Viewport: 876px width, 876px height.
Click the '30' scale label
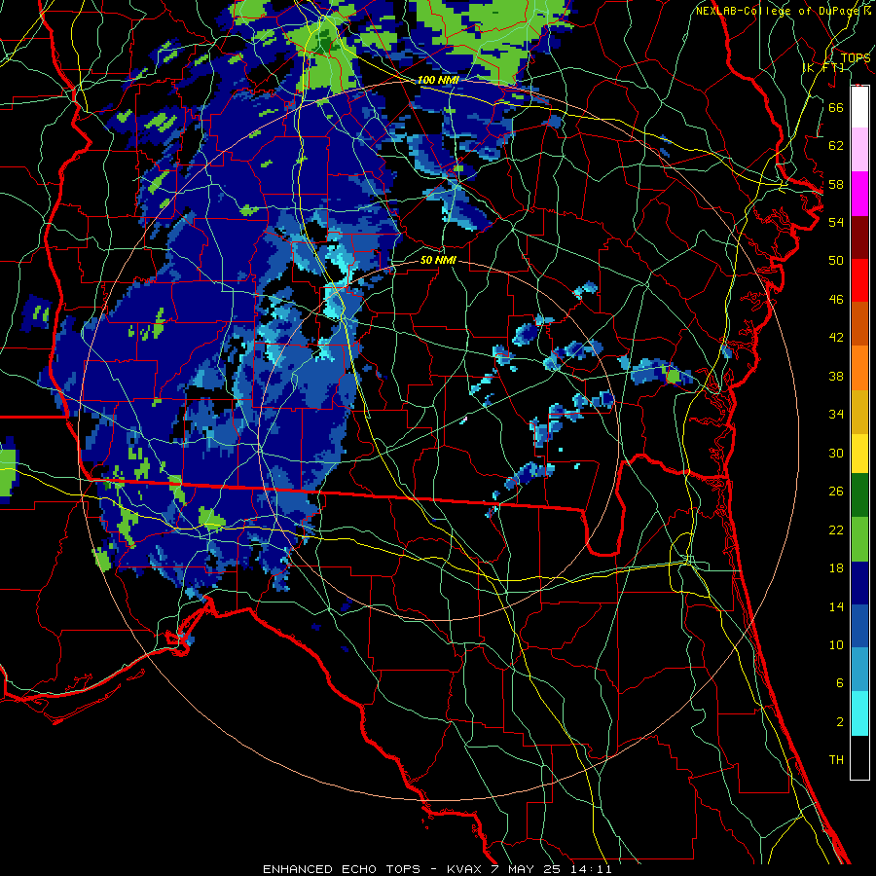(x=836, y=453)
